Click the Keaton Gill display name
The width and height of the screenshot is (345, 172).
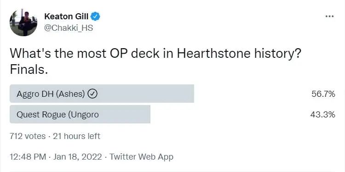[x=66, y=17]
